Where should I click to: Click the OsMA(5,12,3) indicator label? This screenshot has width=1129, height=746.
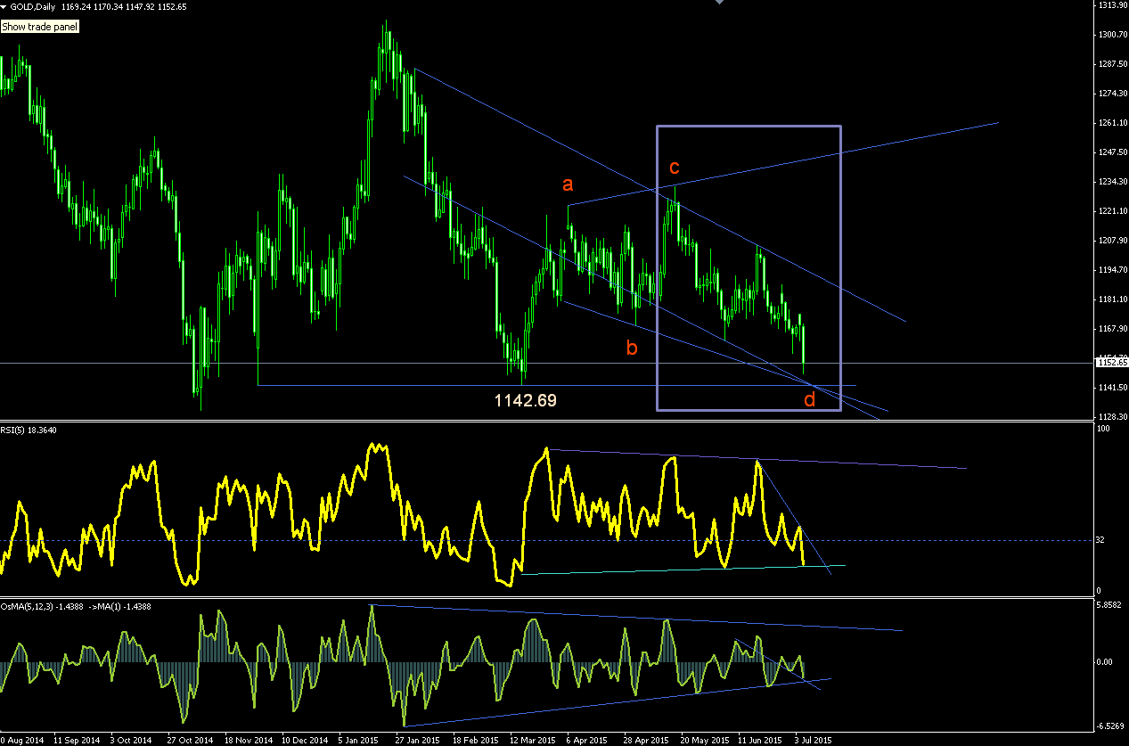[76, 606]
